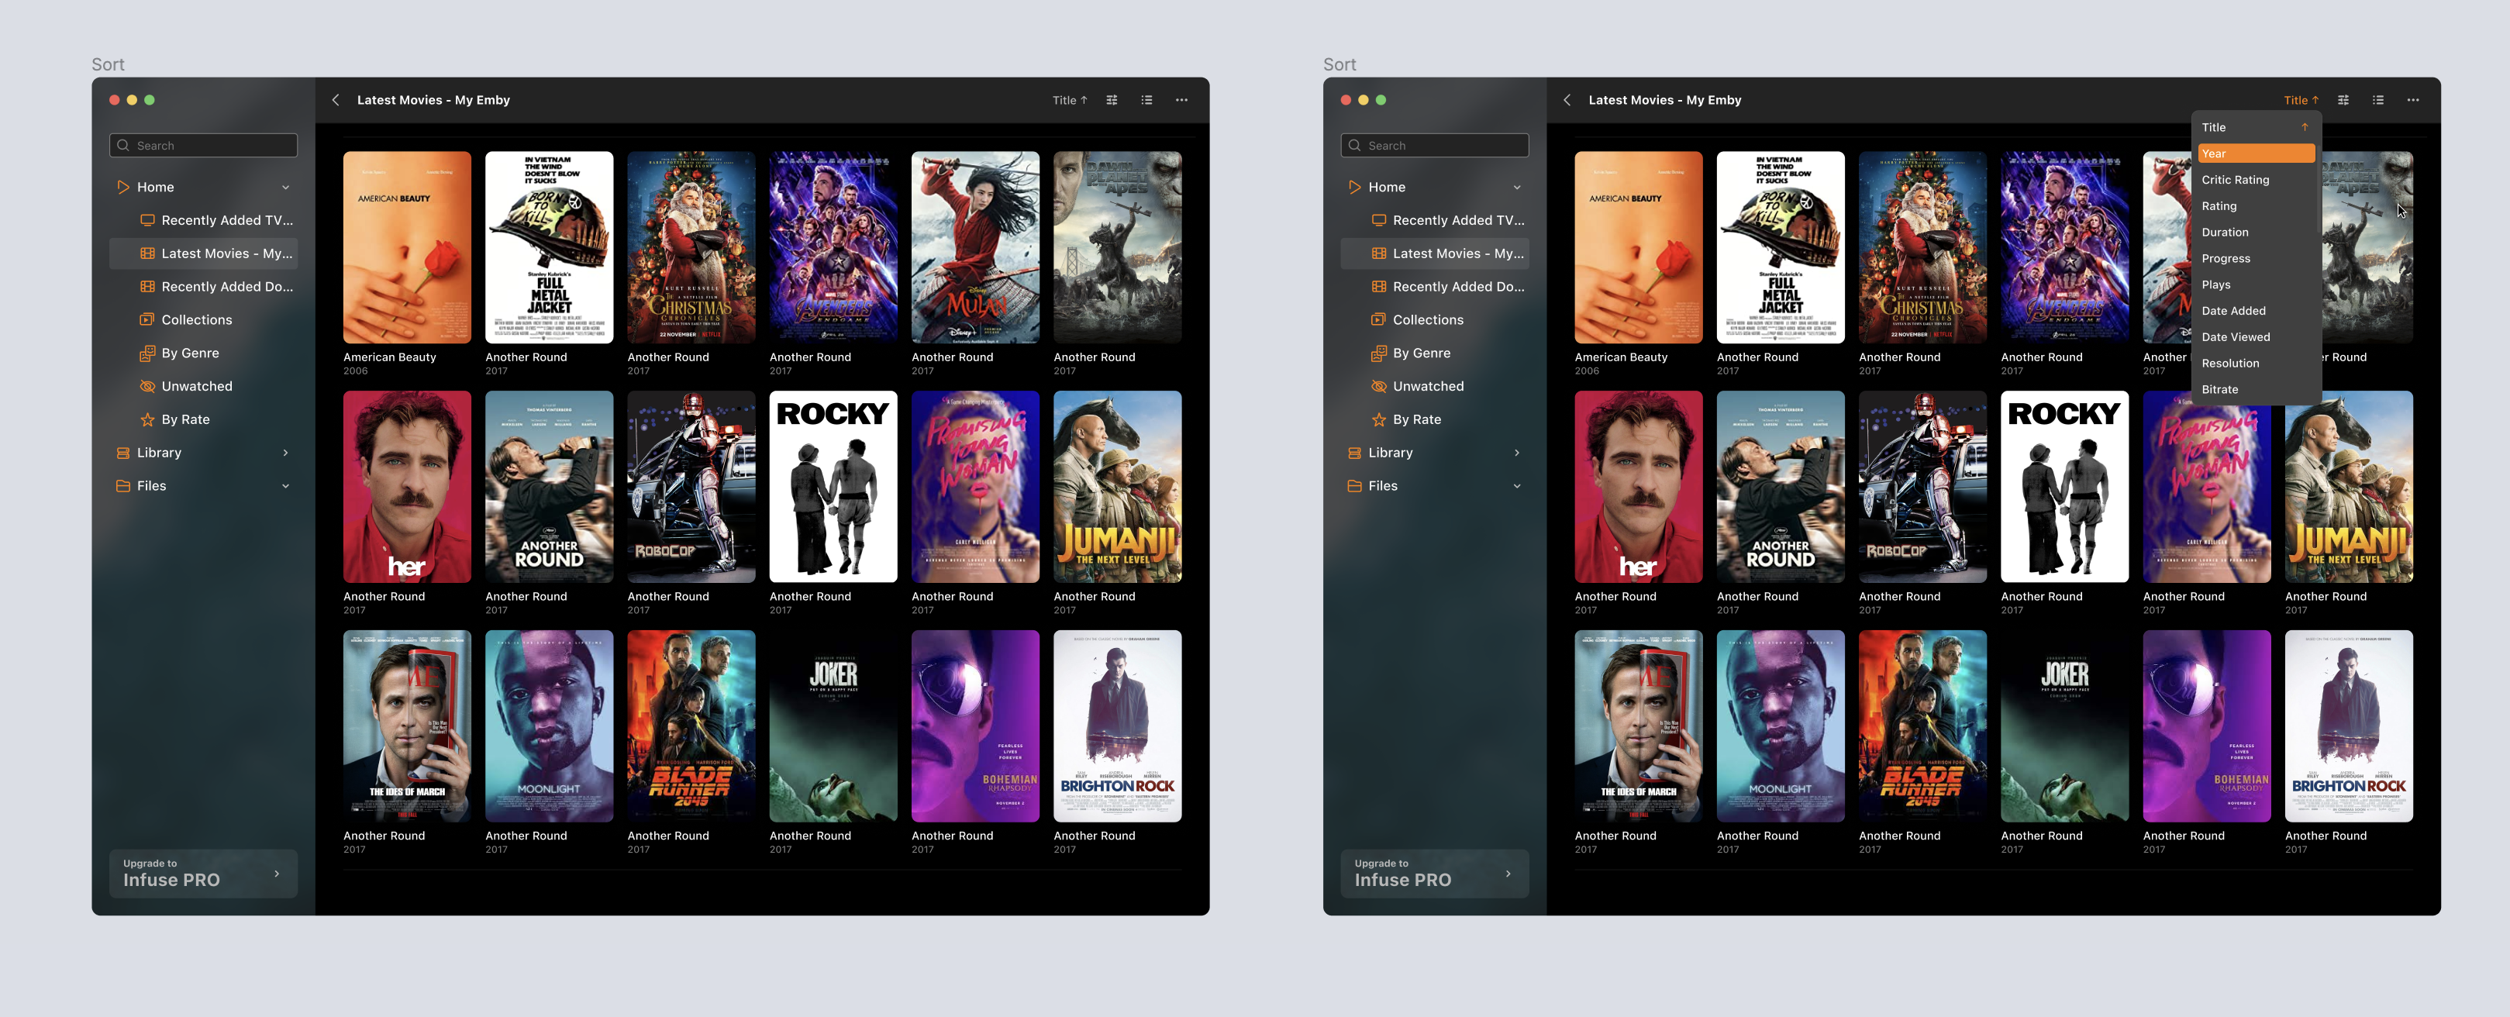Click the filter sliders icon in left window
Image resolution: width=2510 pixels, height=1017 pixels.
coord(1112,100)
